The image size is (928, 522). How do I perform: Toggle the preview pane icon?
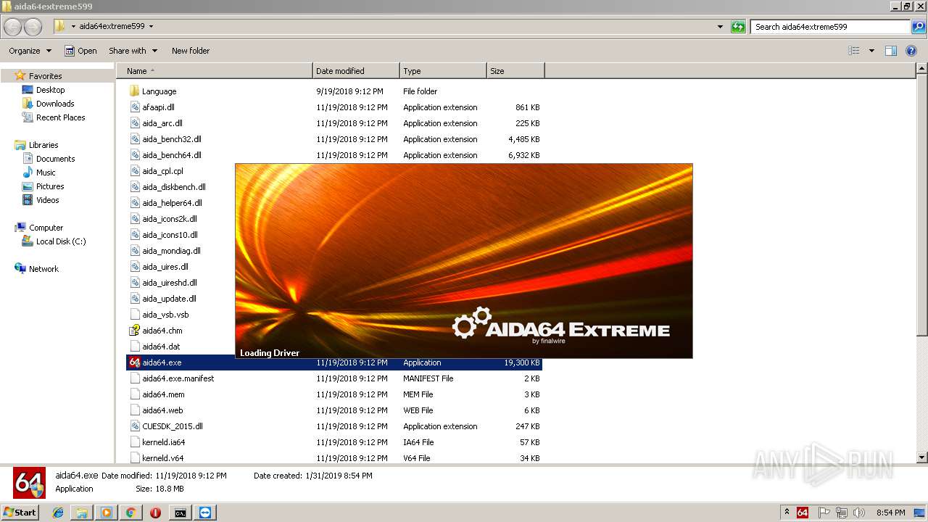click(x=891, y=51)
